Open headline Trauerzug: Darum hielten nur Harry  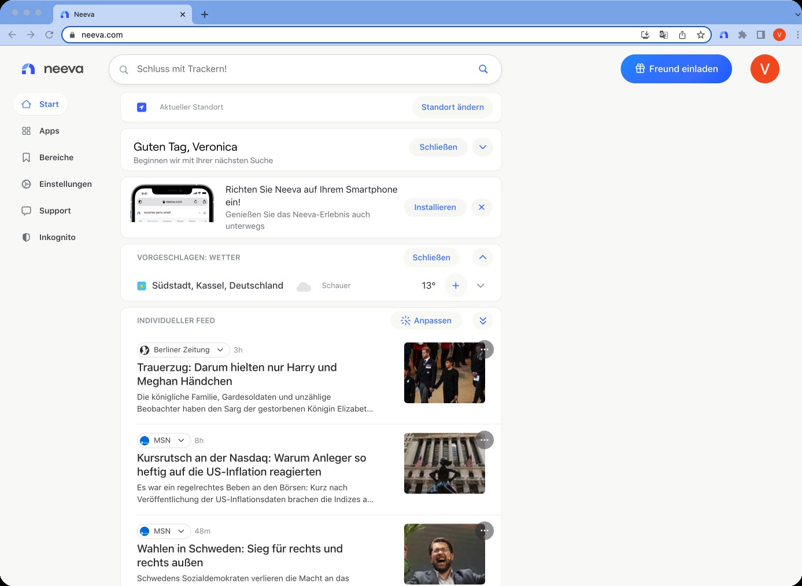(237, 374)
